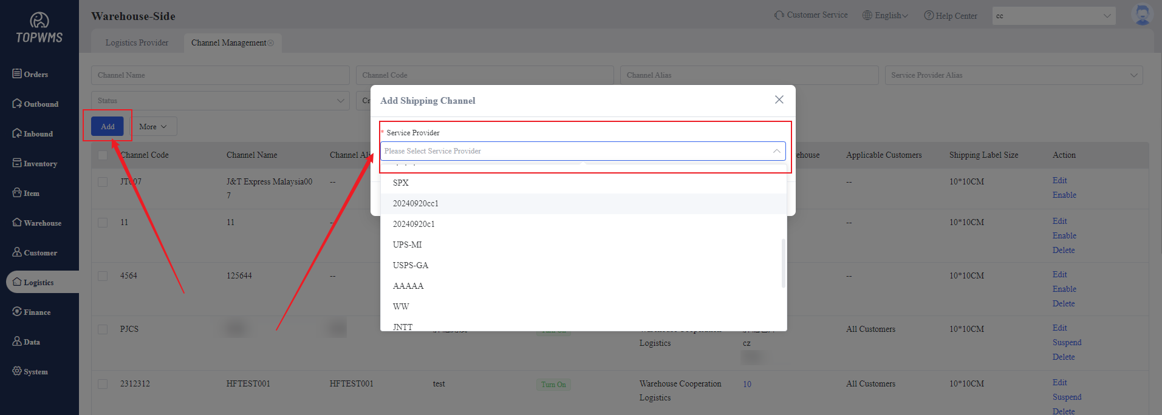The image size is (1162, 415).
Task: Click Enable link for row JT007
Action: click(1064, 195)
